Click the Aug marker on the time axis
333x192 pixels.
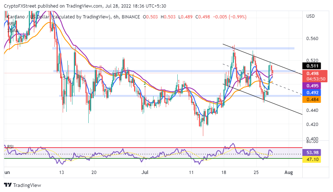pos(289,172)
